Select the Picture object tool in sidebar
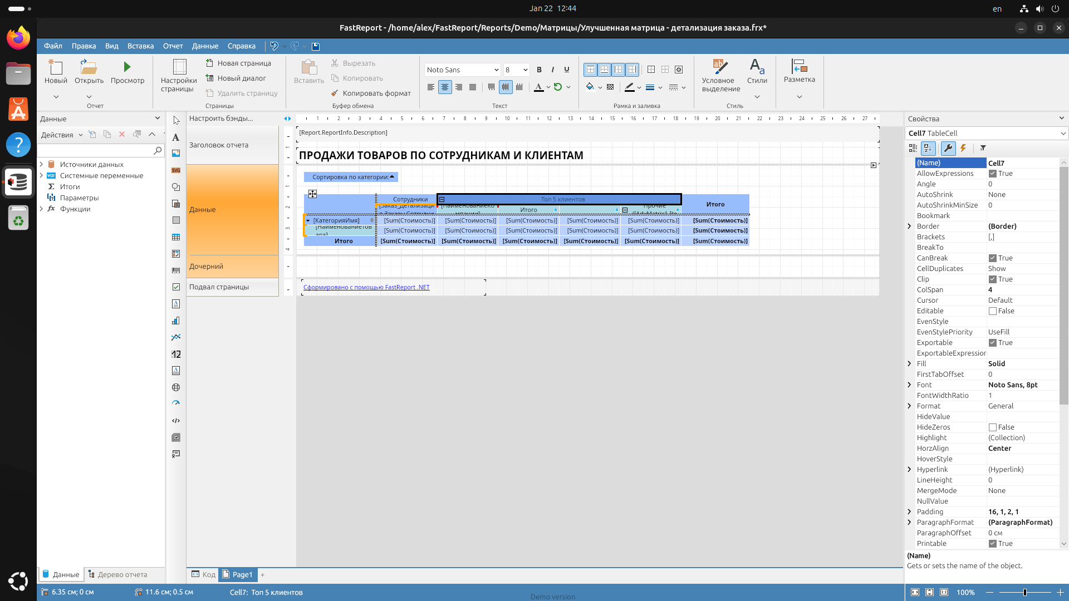The height and width of the screenshot is (601, 1069). coord(176,154)
